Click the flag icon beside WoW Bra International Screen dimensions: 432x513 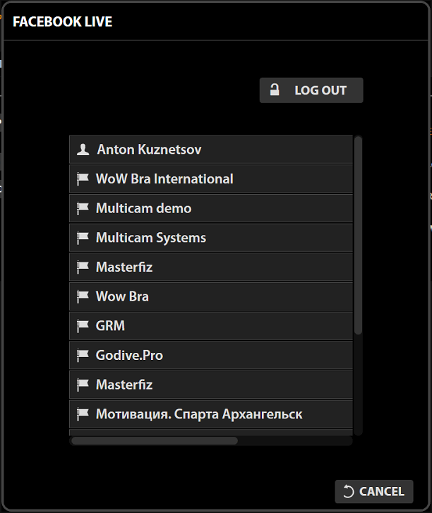click(83, 179)
